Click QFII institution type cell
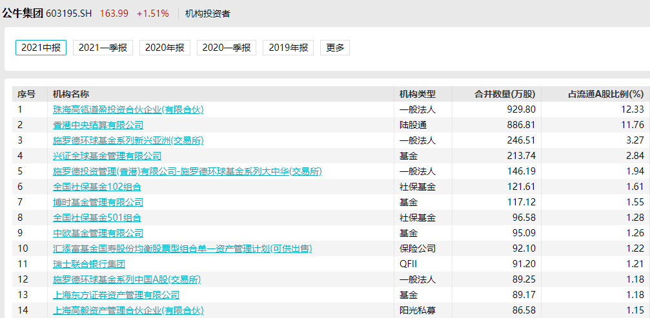 408,264
